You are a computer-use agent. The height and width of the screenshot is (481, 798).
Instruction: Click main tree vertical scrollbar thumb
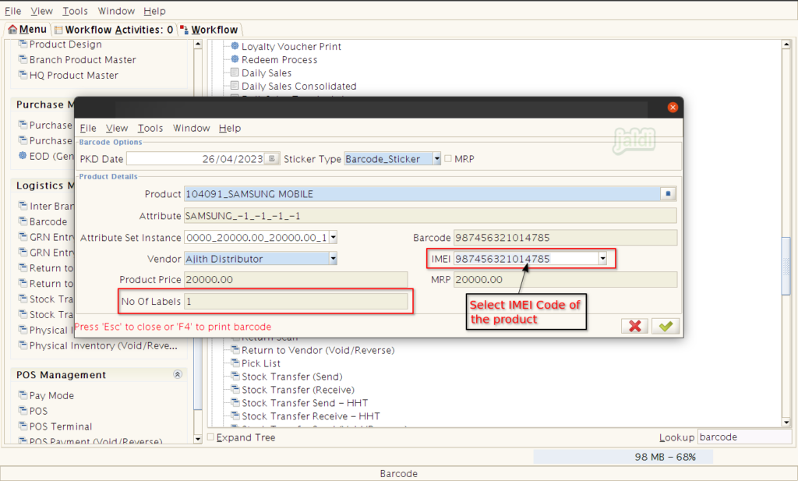click(786, 266)
